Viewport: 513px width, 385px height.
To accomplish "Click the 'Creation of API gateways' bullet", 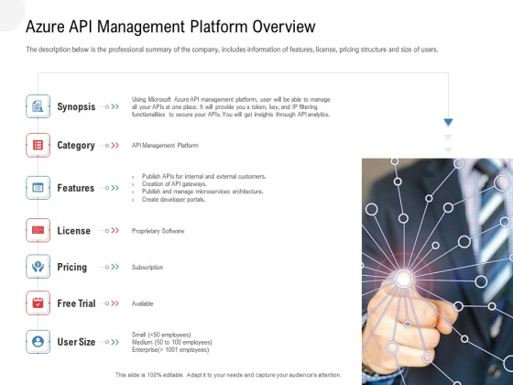I will [174, 184].
